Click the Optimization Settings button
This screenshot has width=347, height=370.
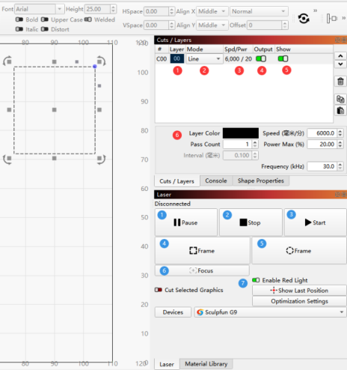[x=299, y=301]
